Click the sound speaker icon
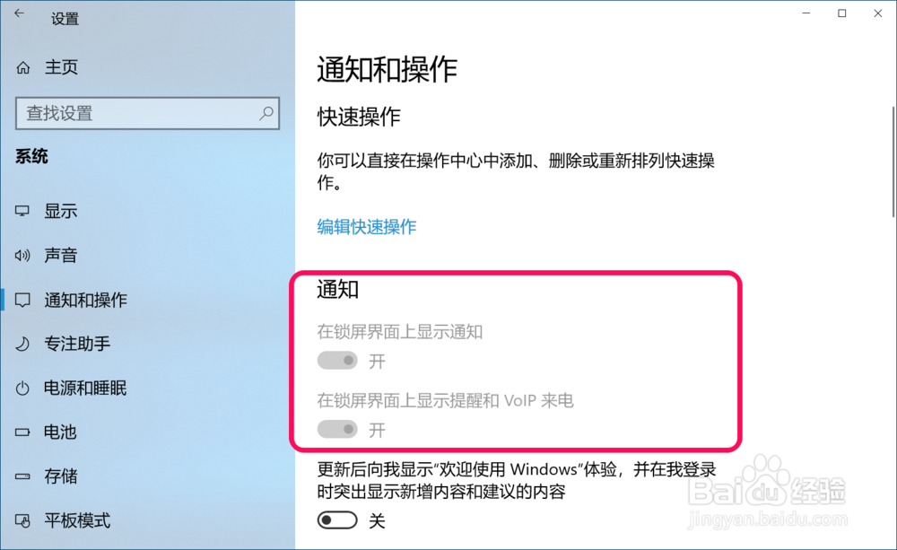 pyautogui.click(x=22, y=255)
